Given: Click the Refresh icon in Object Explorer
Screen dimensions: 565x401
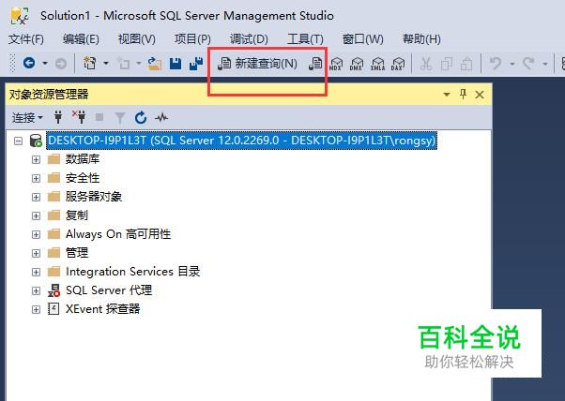Looking at the screenshot, I should 141,118.
